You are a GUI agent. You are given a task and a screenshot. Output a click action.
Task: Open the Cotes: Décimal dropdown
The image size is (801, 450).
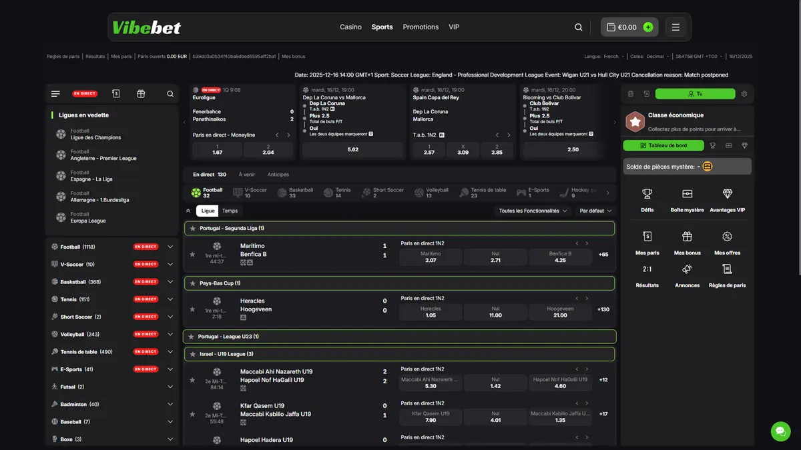pyautogui.click(x=649, y=57)
